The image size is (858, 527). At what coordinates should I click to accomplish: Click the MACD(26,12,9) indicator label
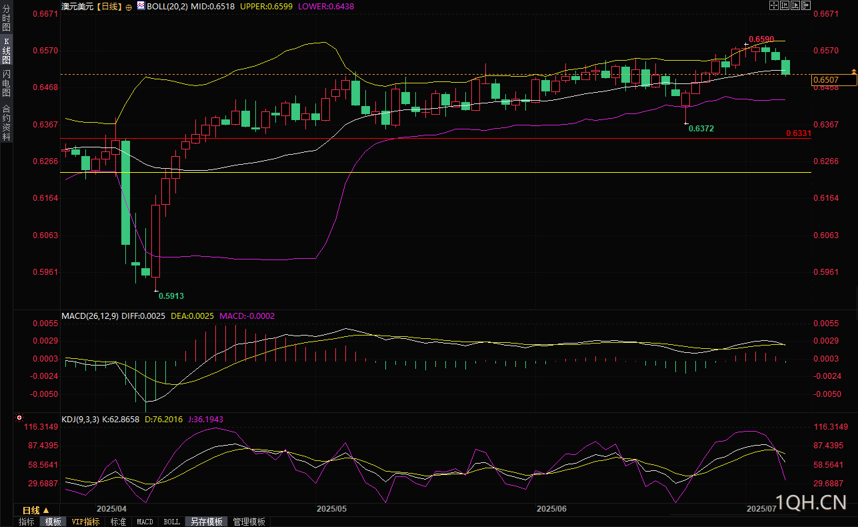coord(89,316)
